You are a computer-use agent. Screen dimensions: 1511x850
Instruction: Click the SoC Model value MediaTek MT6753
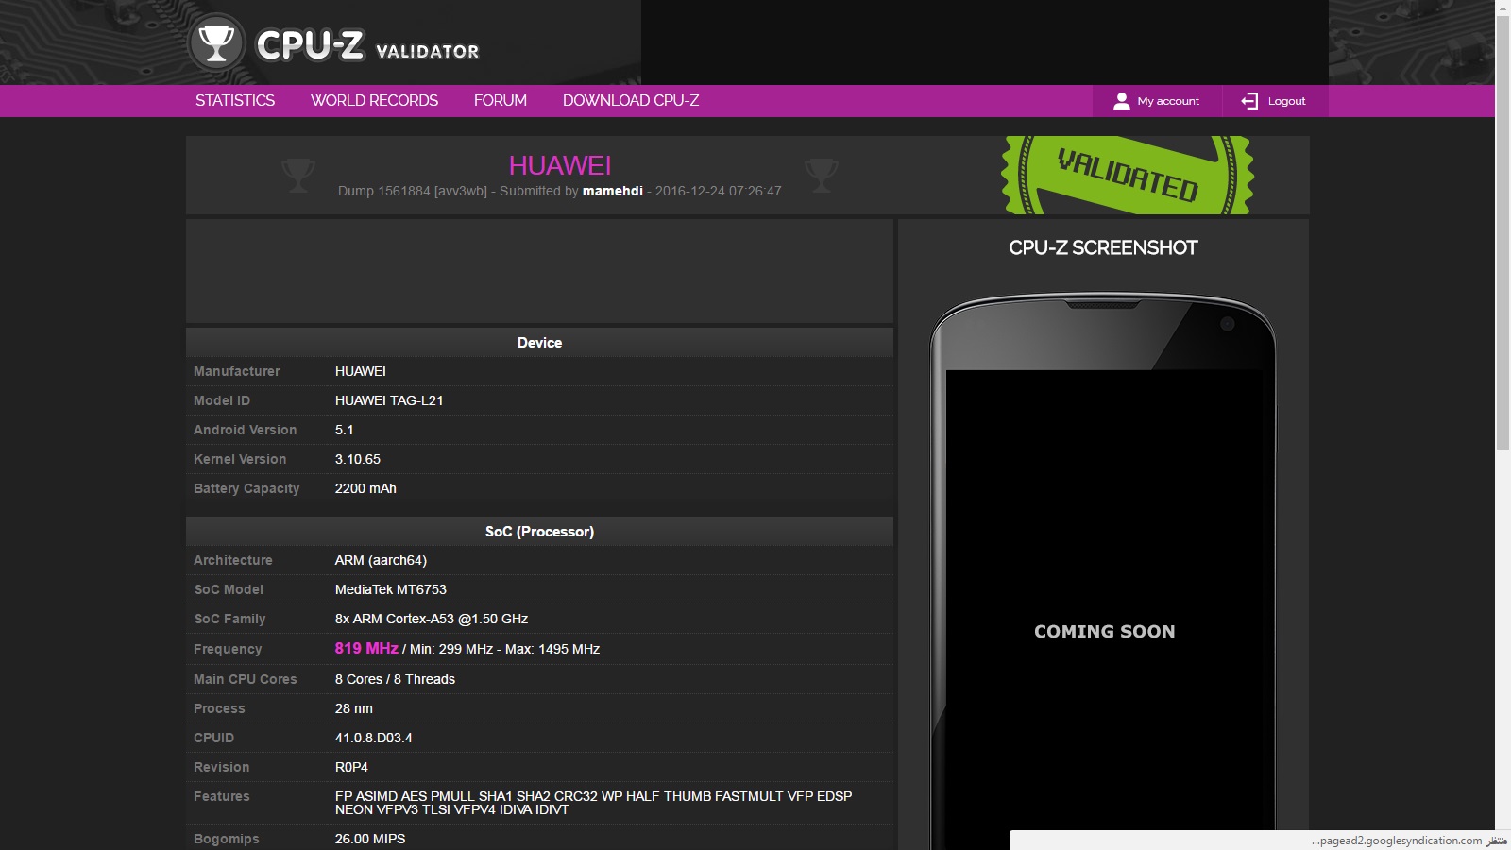pos(391,589)
